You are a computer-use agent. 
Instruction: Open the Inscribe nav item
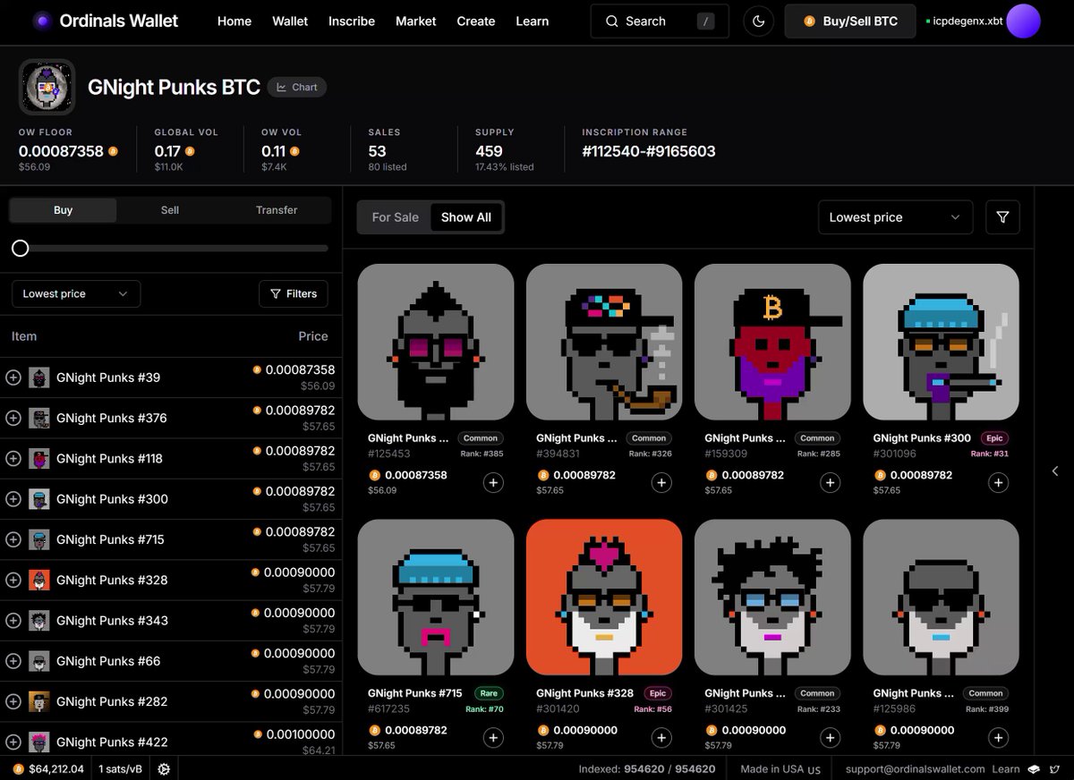pyautogui.click(x=352, y=21)
